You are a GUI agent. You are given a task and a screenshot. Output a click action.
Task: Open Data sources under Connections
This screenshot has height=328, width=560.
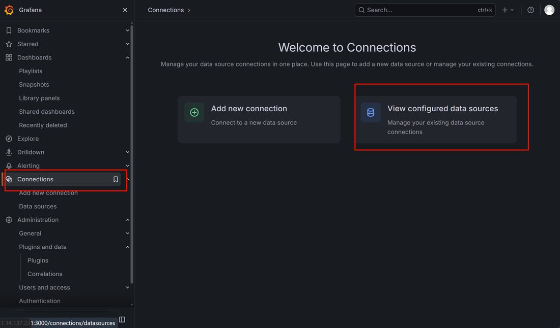[x=38, y=207]
